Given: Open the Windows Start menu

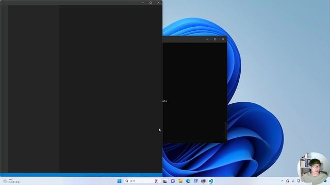Looking at the screenshot, I should pyautogui.click(x=119, y=181).
